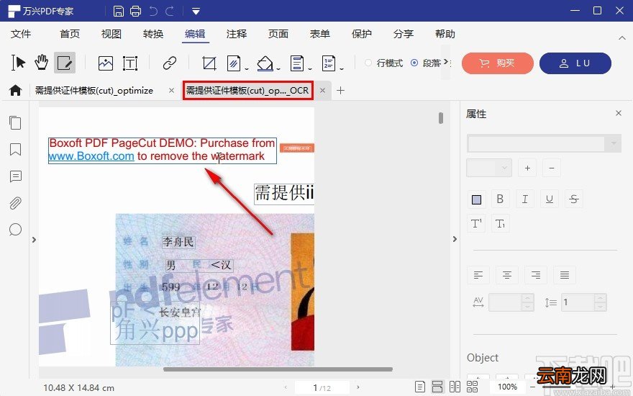The image size is (633, 396).
Task: Open the attachments panel
Action: pyautogui.click(x=15, y=203)
